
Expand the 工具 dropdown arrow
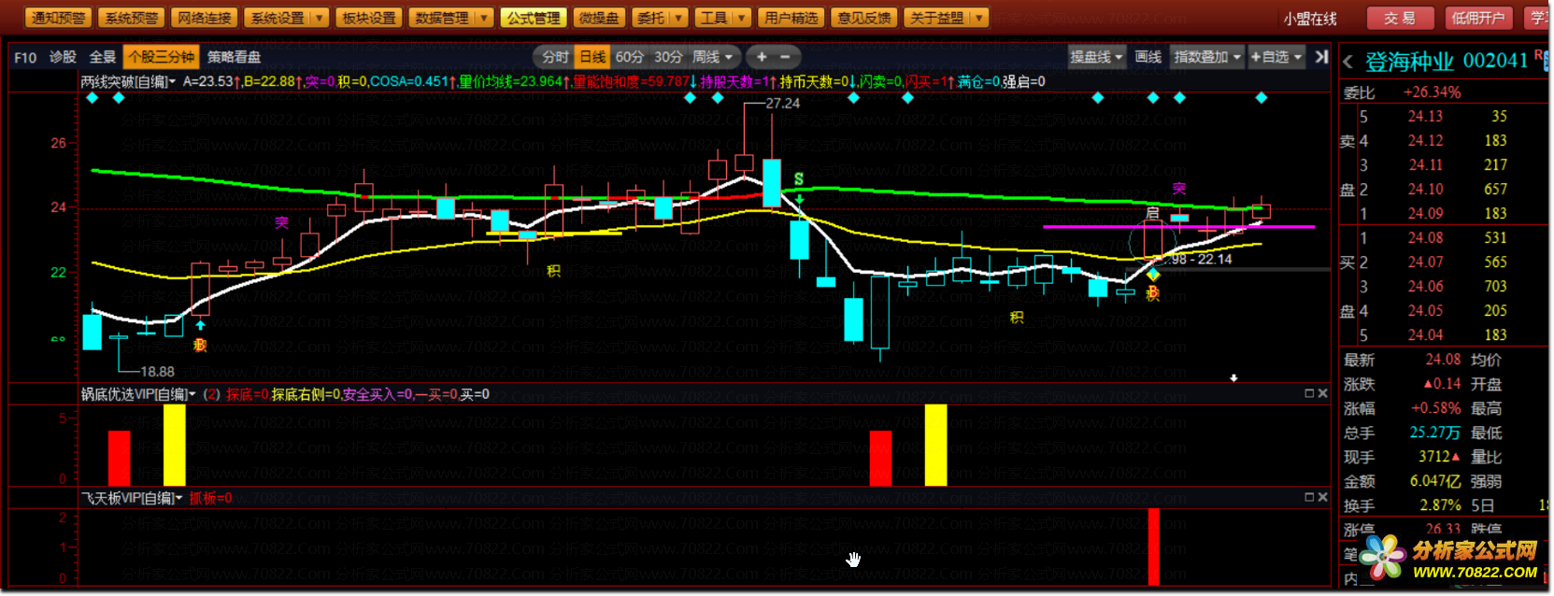[x=741, y=18]
